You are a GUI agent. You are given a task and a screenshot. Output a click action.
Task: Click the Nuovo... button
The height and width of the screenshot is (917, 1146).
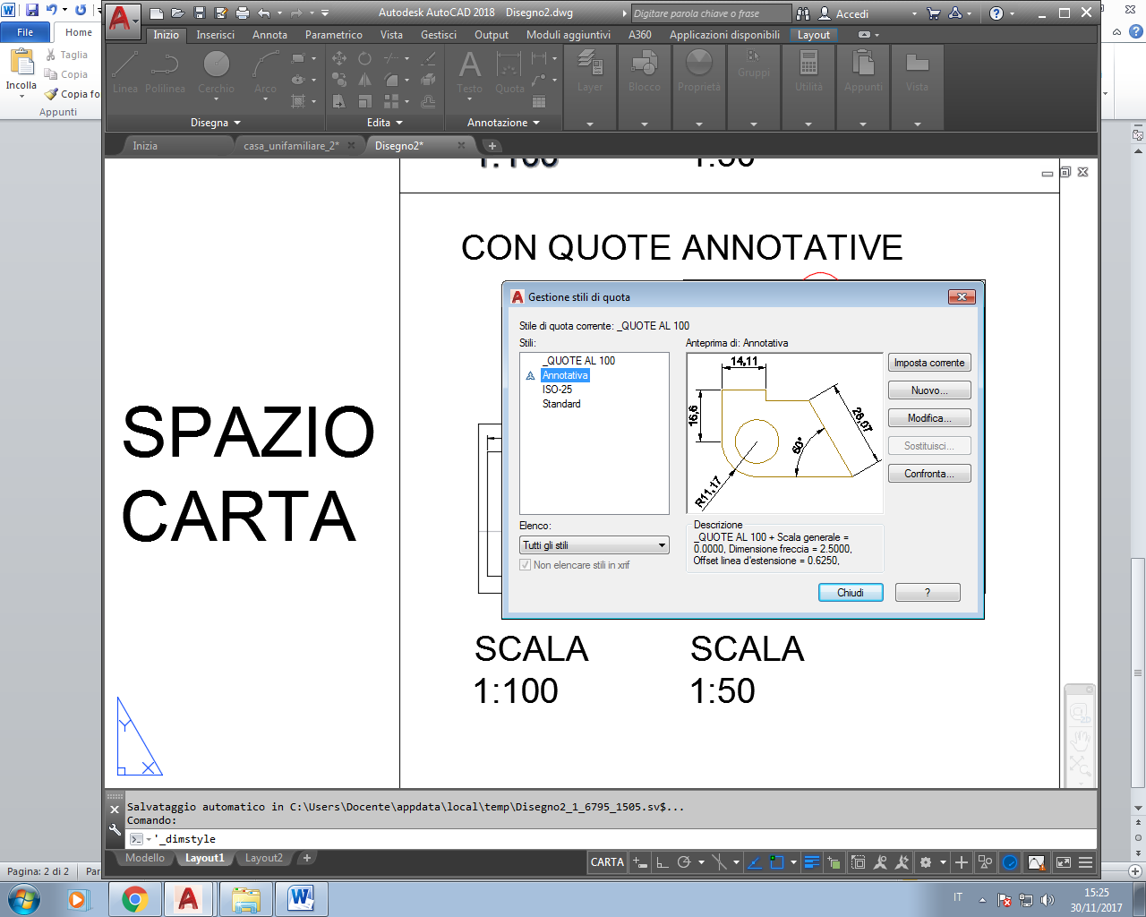pos(929,390)
